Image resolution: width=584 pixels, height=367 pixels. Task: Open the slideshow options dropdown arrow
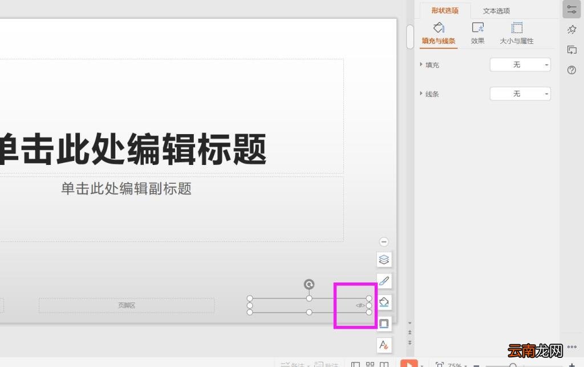[x=422, y=365]
